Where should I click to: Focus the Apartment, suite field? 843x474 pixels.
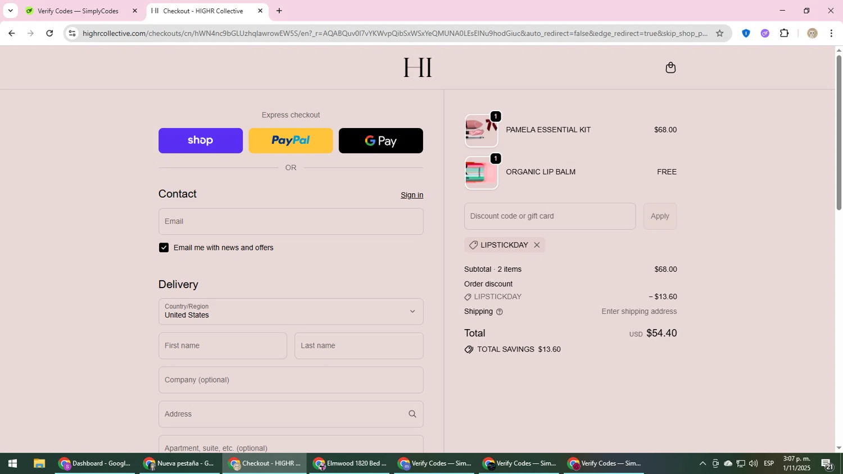[x=291, y=444]
